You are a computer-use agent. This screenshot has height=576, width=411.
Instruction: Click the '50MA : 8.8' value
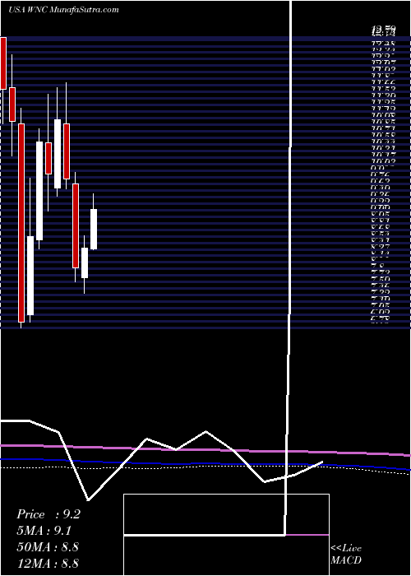tap(48, 547)
